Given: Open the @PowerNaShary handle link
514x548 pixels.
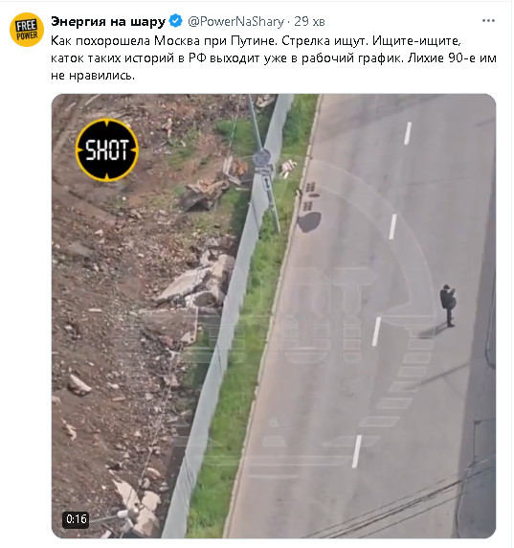Looking at the screenshot, I should click(236, 22).
